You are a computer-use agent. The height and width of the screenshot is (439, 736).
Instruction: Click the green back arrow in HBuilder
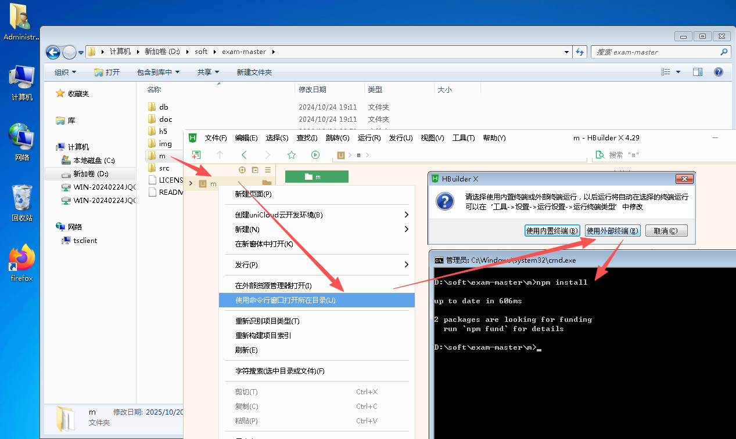(244, 155)
